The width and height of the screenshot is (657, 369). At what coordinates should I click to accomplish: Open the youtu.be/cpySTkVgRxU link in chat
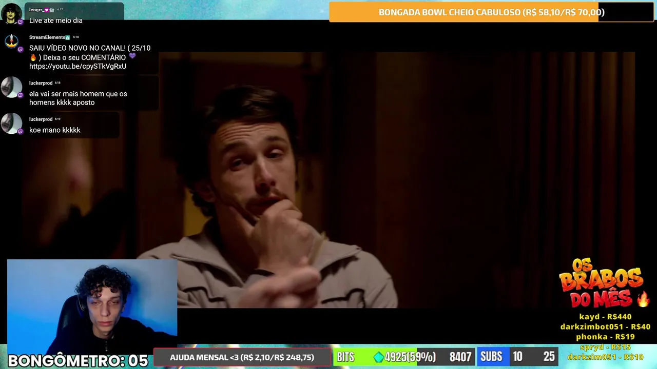point(78,66)
